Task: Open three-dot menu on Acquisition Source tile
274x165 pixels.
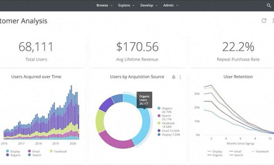Action: (180, 77)
